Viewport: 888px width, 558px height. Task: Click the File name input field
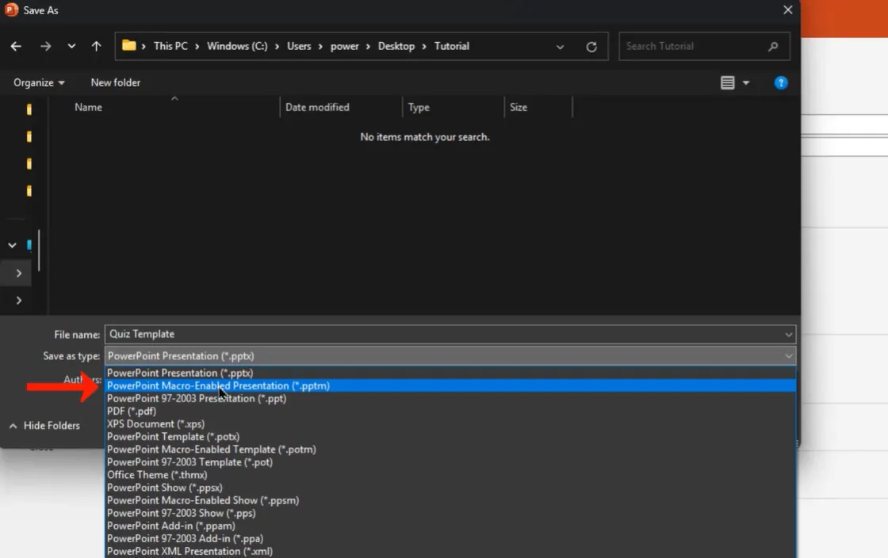pos(444,334)
